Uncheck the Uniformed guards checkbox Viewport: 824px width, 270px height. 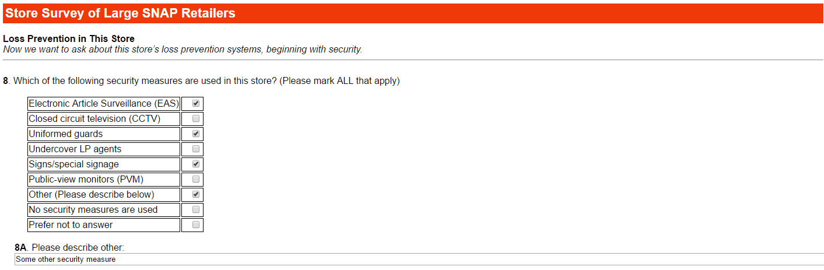(x=196, y=134)
